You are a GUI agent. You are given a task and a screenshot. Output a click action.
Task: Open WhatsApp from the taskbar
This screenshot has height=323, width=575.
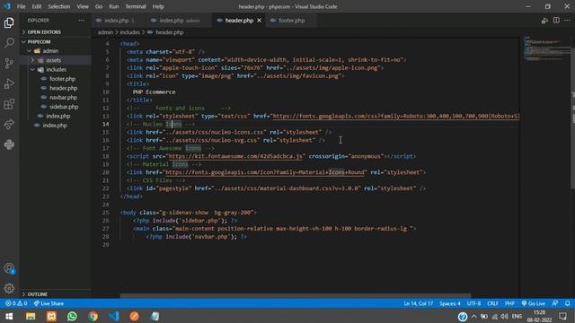(72, 316)
